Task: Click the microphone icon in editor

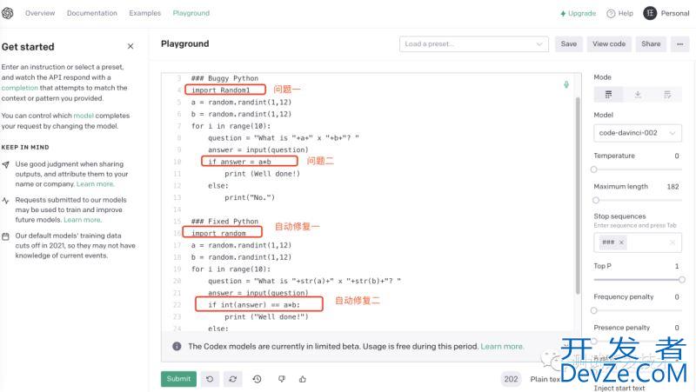Action: click(566, 84)
